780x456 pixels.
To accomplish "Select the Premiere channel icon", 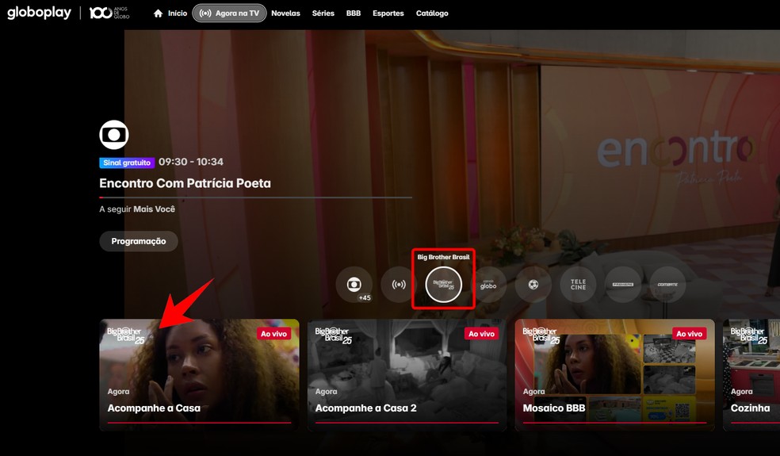I will point(623,285).
